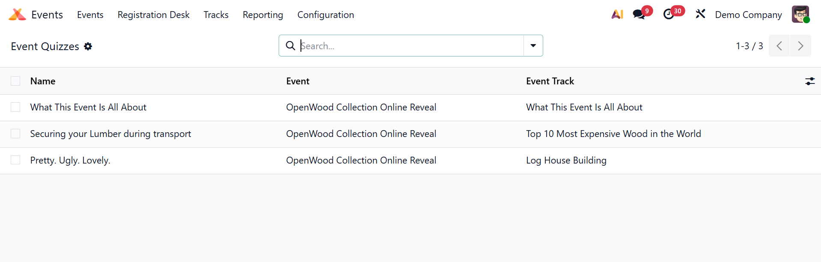This screenshot has width=821, height=262.
Task: Open the Configuration menu
Action: 325,15
